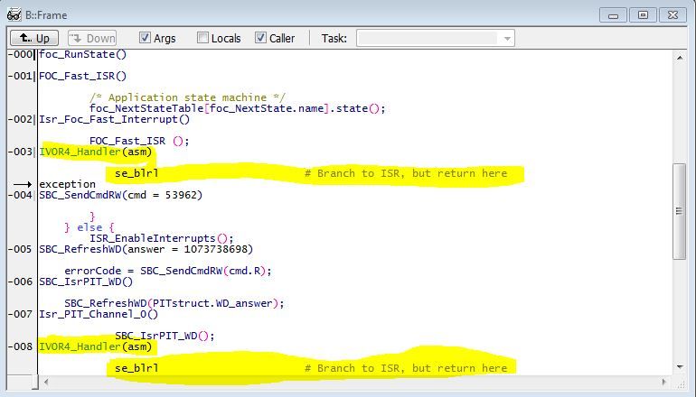Viewport: 696px width, 397px height.
Task: Select frame -002 Isr_Foc_Fast_Interrupt()
Action: coord(114,119)
